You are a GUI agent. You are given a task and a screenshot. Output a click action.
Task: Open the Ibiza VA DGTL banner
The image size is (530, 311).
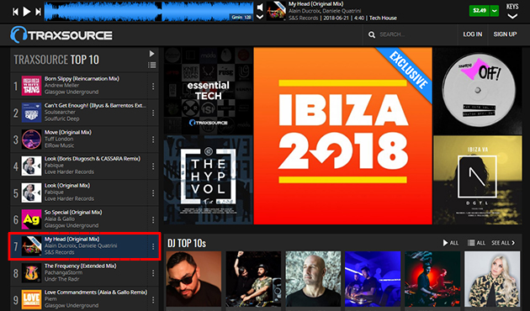point(477,180)
